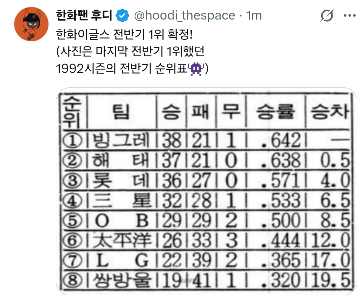Click the circled ⑤ rank icon beside OB

click(x=72, y=220)
